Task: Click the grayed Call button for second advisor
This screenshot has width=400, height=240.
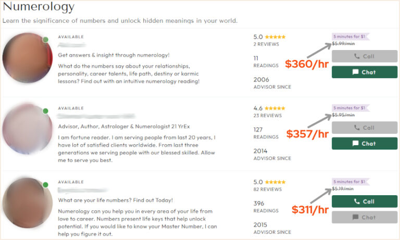Action: point(364,128)
